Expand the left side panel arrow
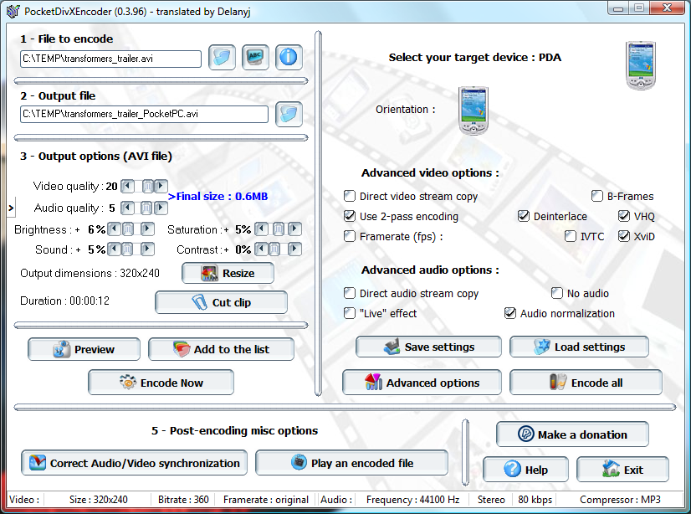691x514 pixels. pyautogui.click(x=11, y=207)
